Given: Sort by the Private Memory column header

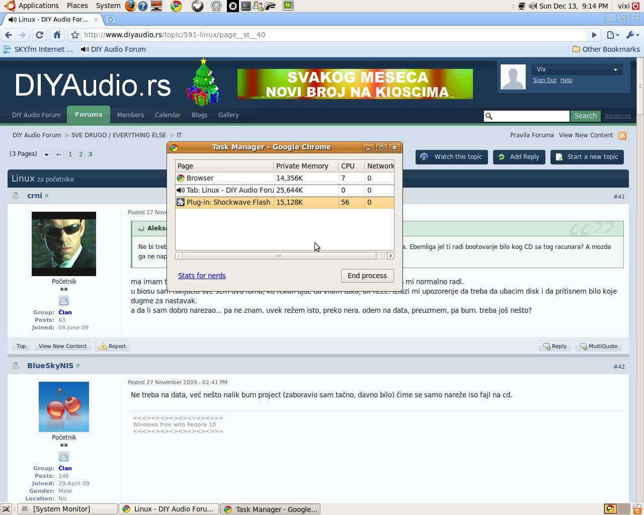Looking at the screenshot, I should pyautogui.click(x=306, y=166).
